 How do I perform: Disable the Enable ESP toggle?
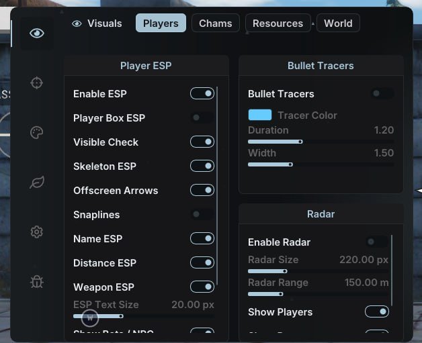coord(202,93)
